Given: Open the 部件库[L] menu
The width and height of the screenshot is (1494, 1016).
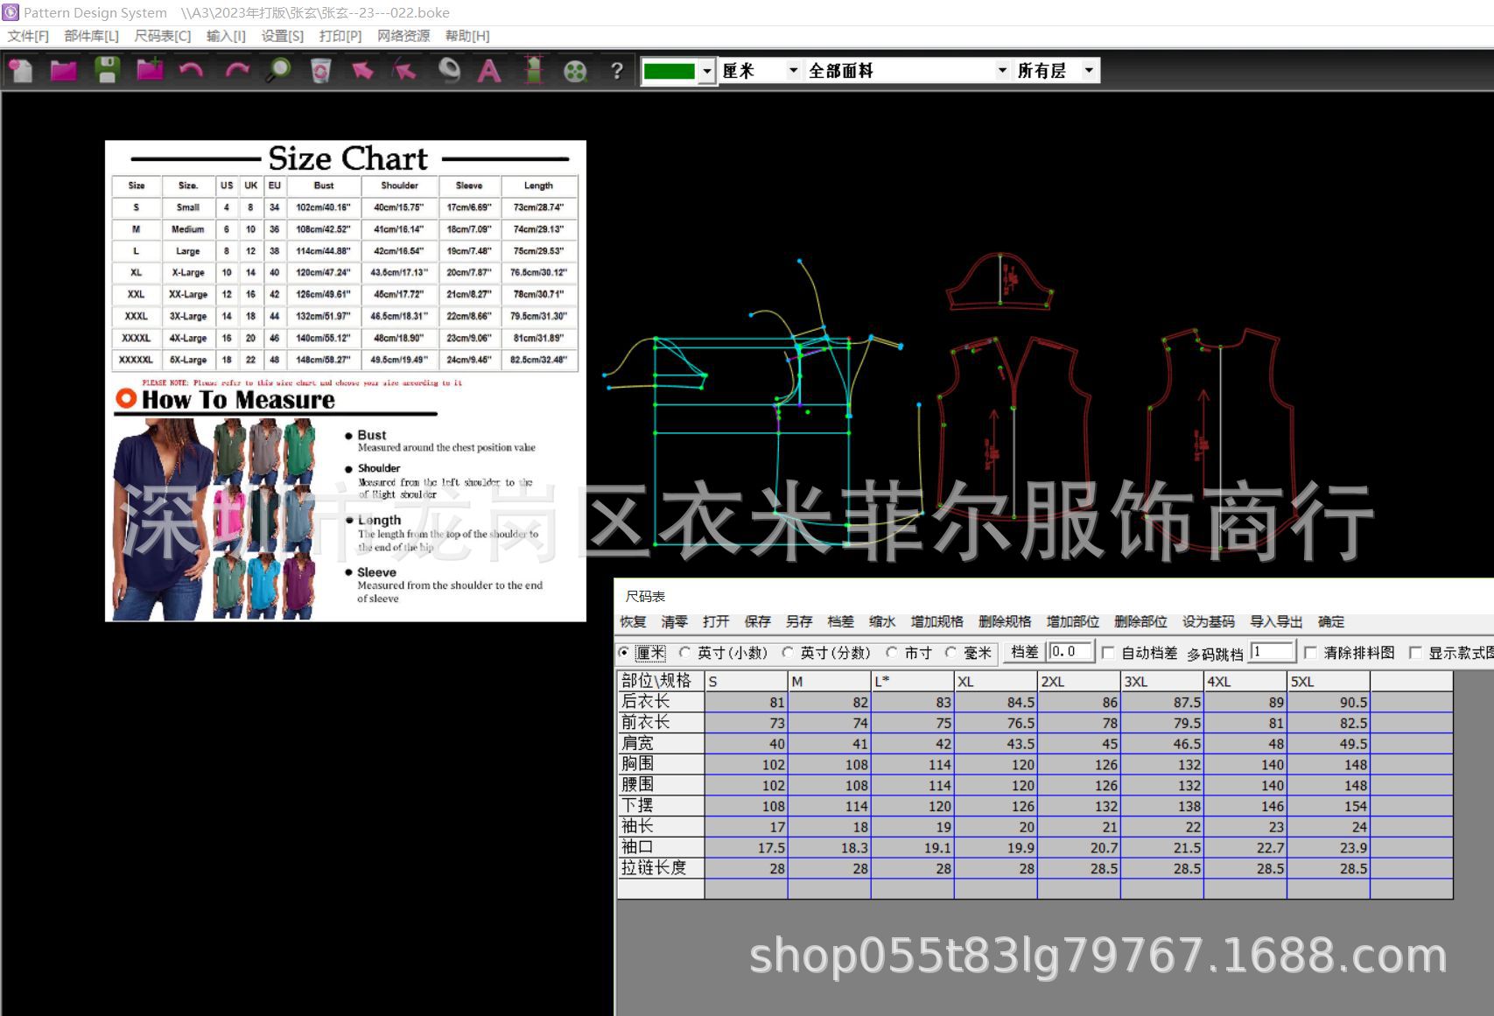Looking at the screenshot, I should pyautogui.click(x=91, y=36).
